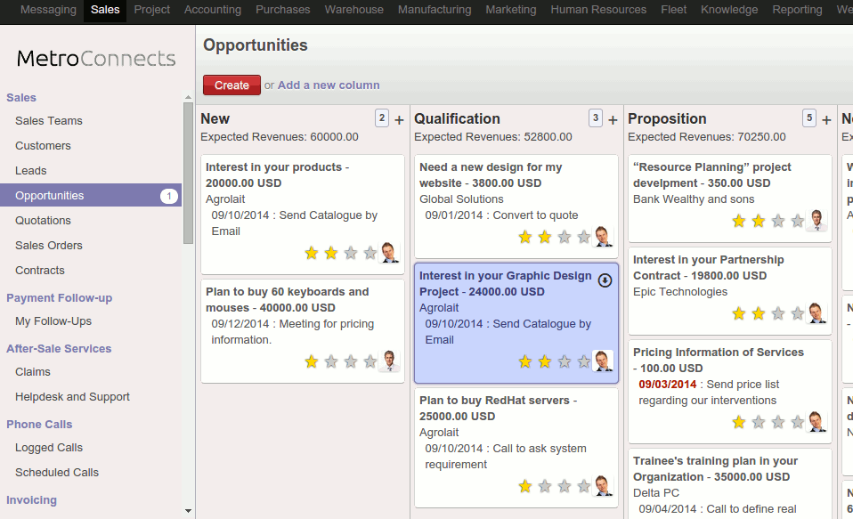This screenshot has height=519, width=853.
Task: Click plus icon in Qualification column header
Action: (x=613, y=119)
